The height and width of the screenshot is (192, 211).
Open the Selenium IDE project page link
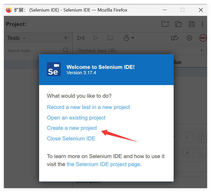tap(103, 164)
